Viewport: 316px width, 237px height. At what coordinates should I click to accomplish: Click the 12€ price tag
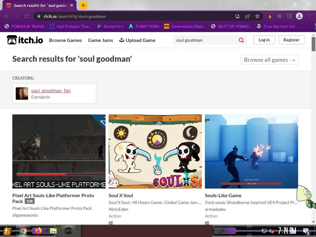(30, 201)
